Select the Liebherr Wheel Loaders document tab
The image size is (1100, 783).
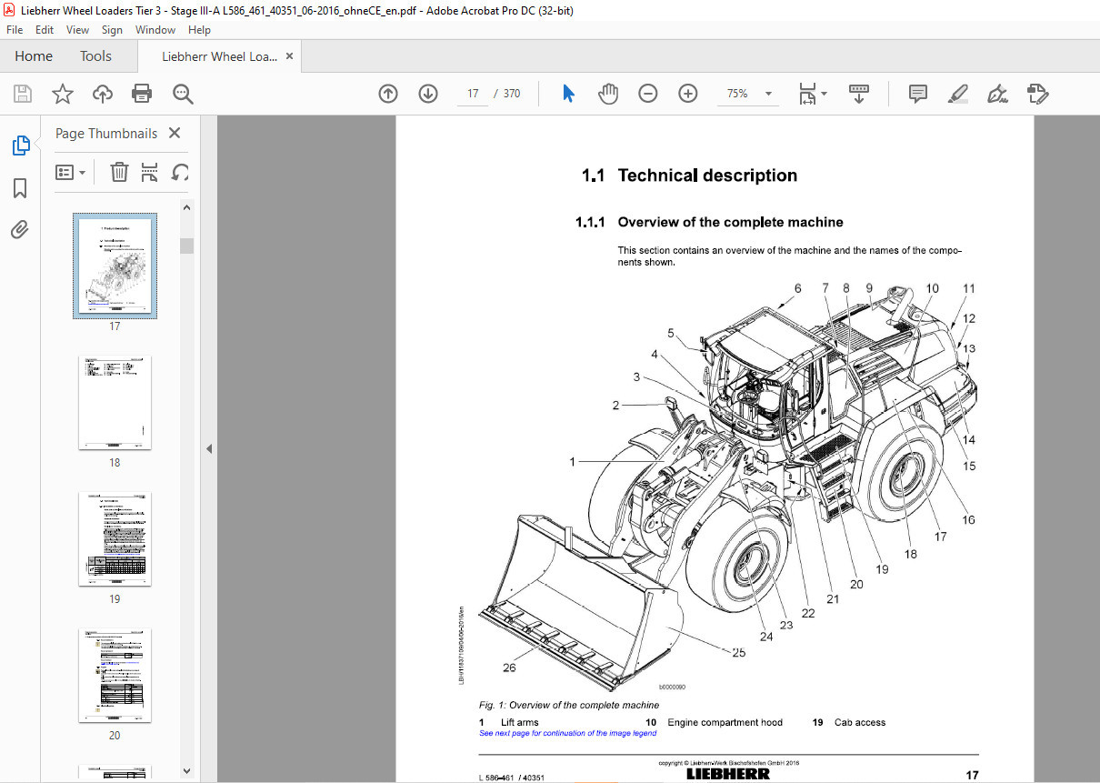pos(219,56)
